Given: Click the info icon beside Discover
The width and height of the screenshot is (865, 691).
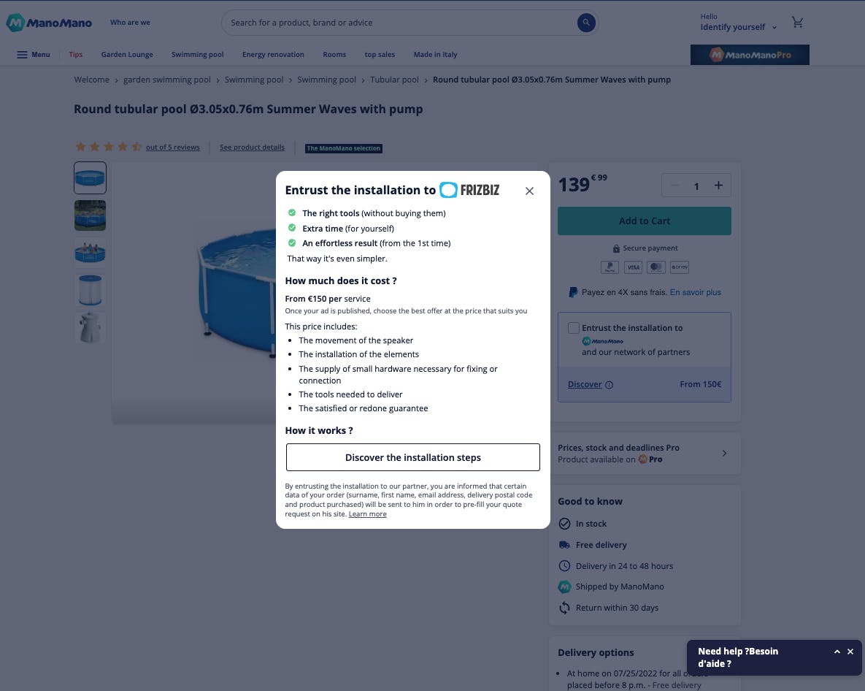Looking at the screenshot, I should [x=609, y=385].
